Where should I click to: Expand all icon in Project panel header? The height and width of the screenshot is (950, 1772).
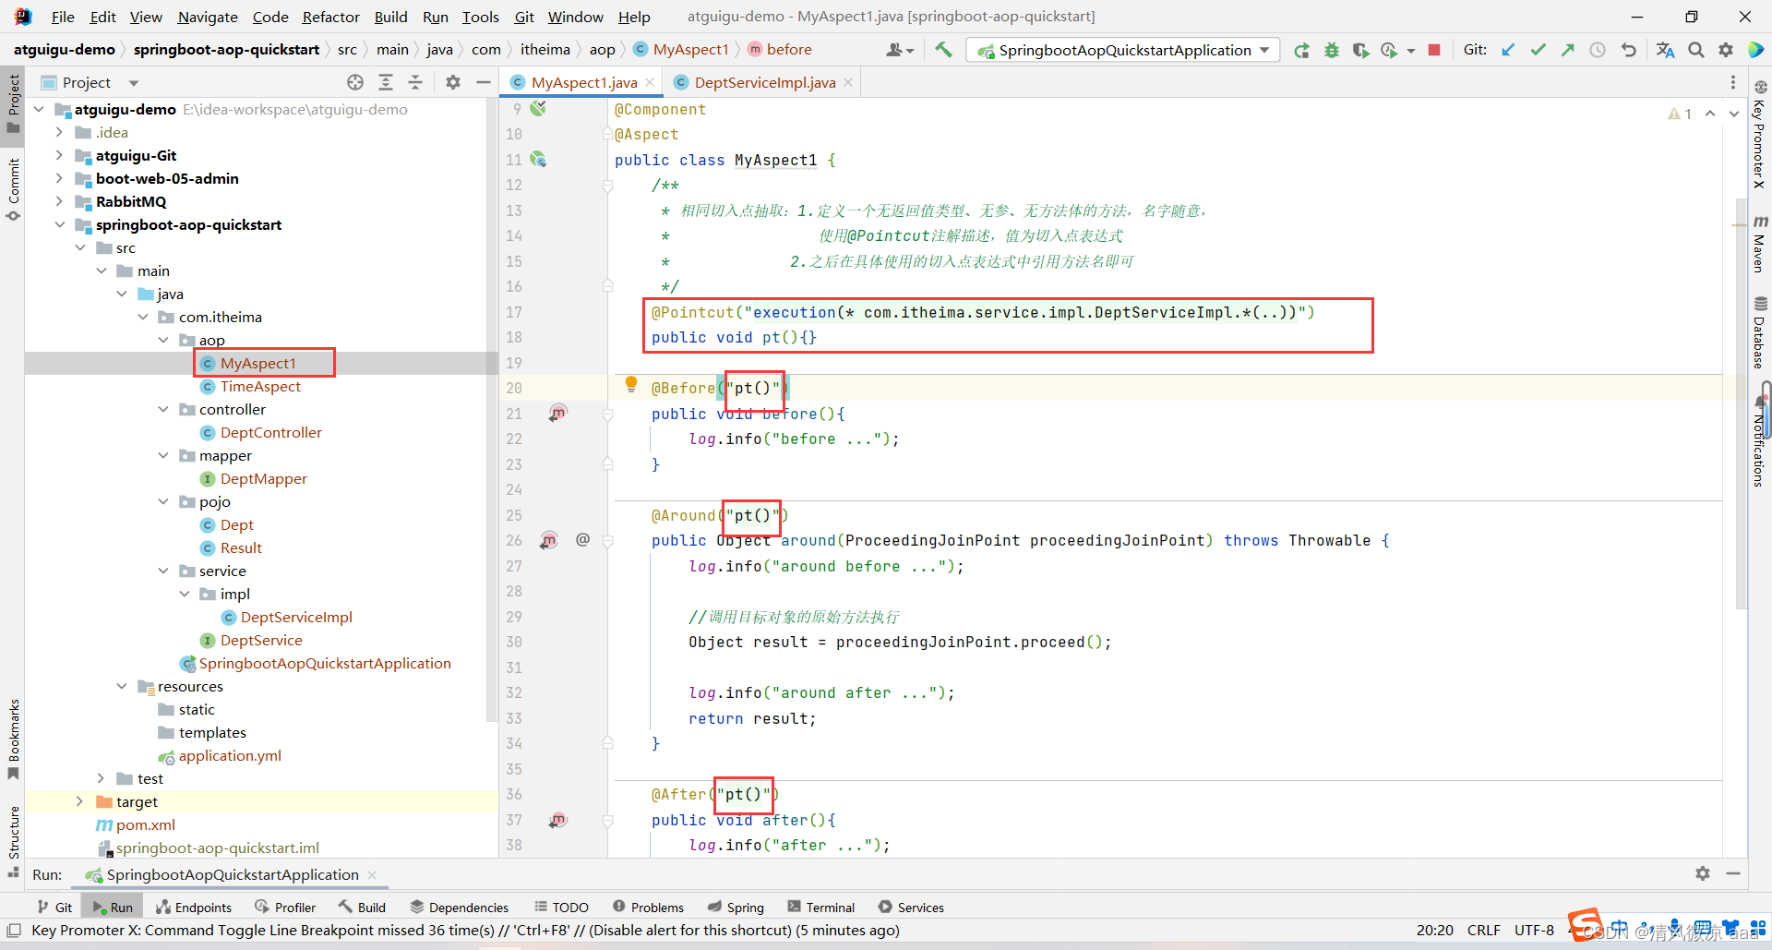tap(386, 82)
